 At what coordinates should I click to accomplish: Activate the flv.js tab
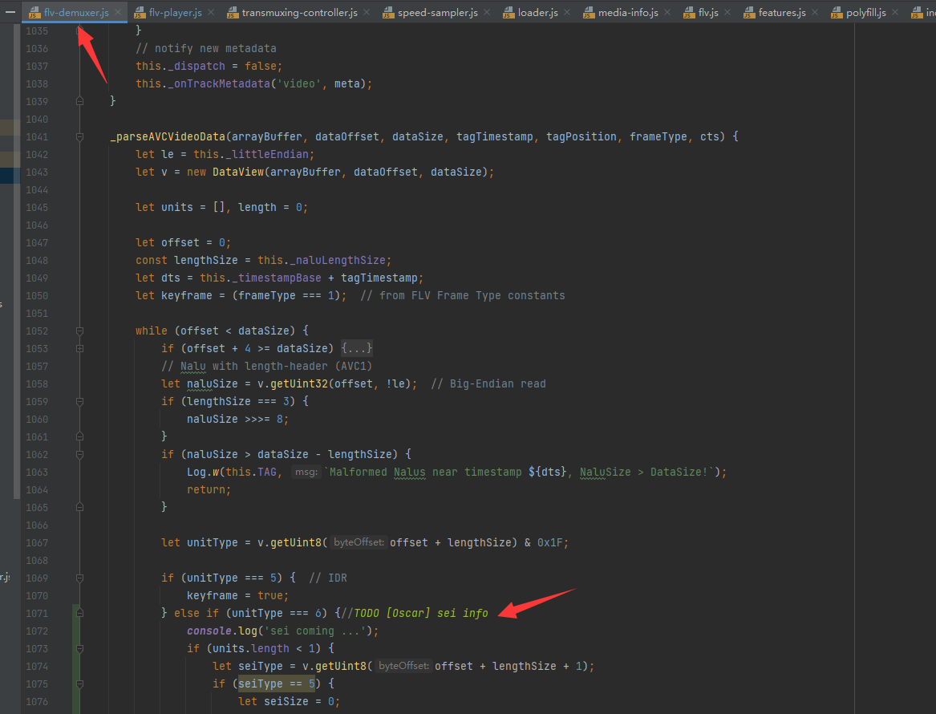coord(708,13)
